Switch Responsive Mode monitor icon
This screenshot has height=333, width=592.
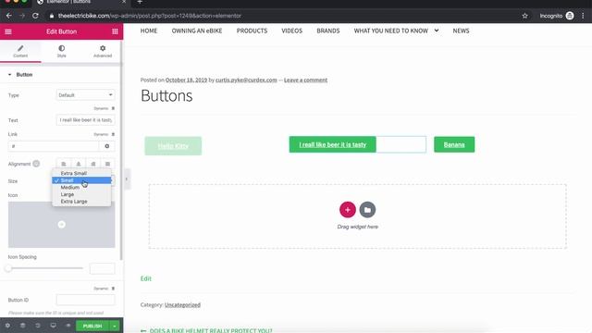(x=54, y=326)
